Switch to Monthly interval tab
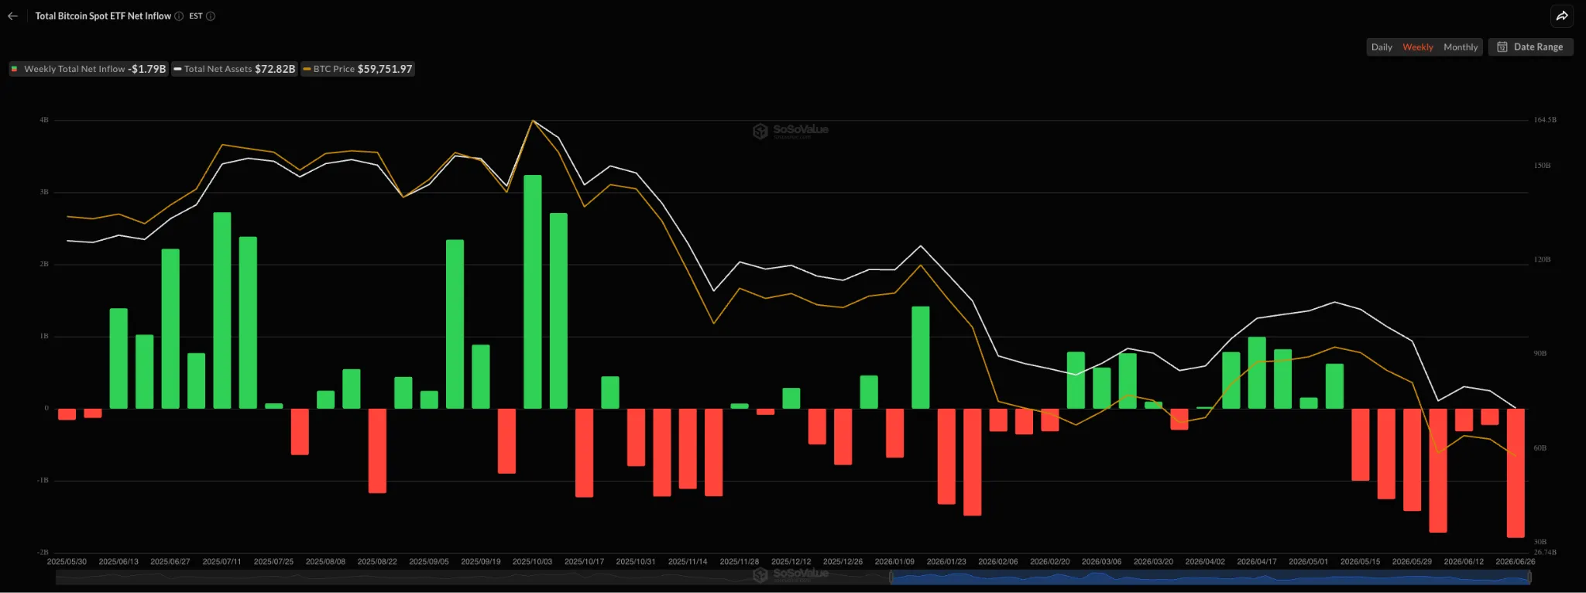 click(1461, 47)
